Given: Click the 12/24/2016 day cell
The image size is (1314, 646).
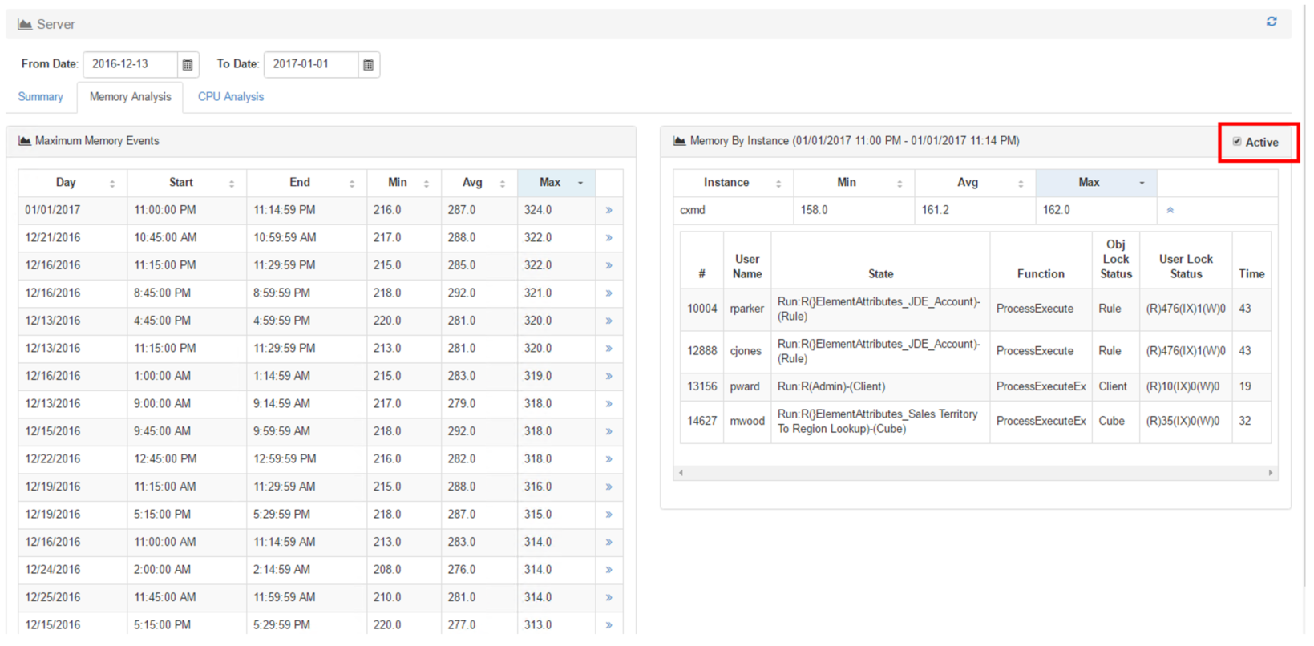Looking at the screenshot, I should tap(72, 570).
